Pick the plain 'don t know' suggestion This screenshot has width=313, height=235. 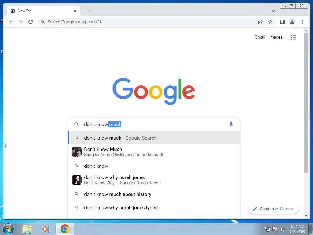point(154,166)
